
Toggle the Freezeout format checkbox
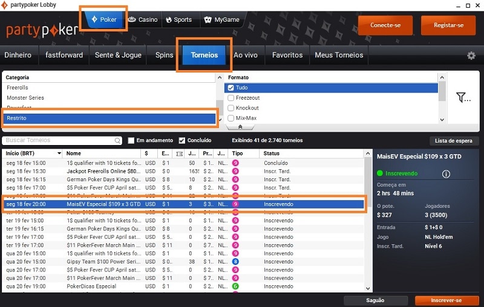pos(231,98)
